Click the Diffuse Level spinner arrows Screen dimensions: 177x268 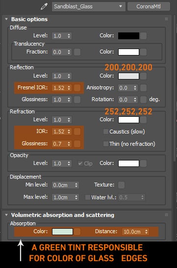tap(69, 36)
